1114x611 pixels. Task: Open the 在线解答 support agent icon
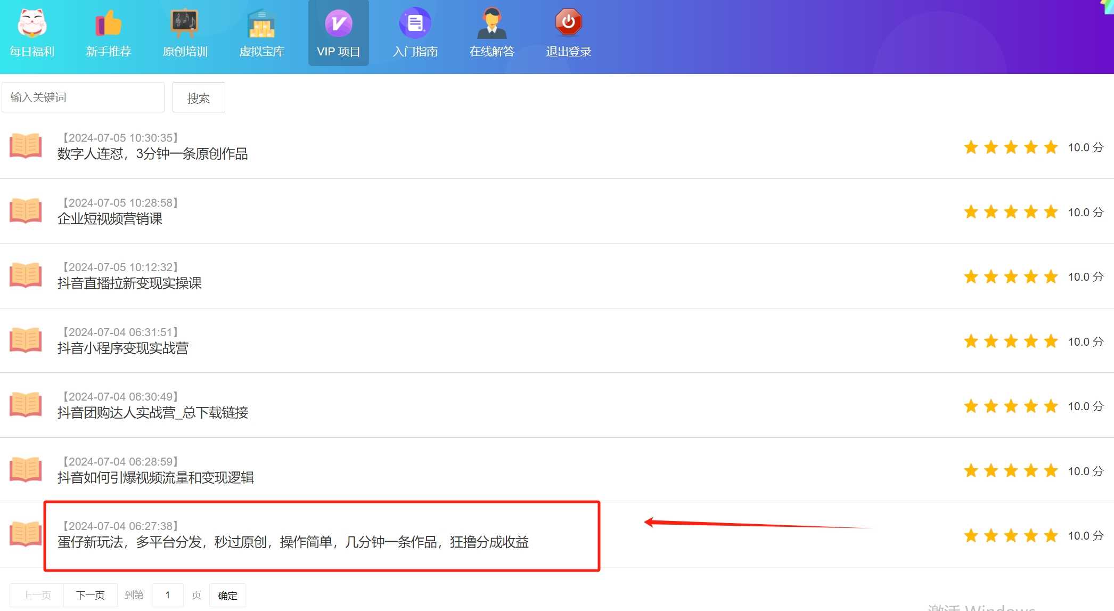coord(492,23)
